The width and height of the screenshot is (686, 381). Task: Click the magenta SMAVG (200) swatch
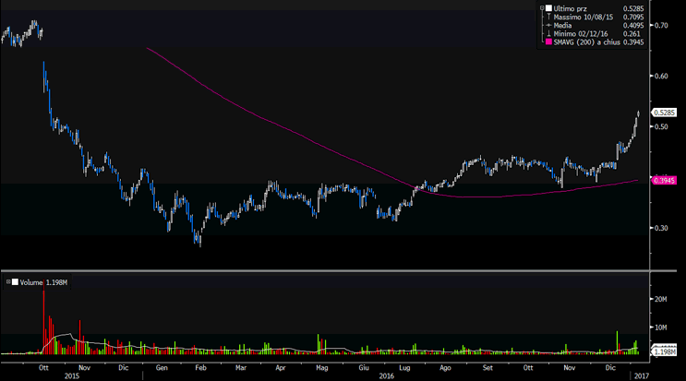548,42
